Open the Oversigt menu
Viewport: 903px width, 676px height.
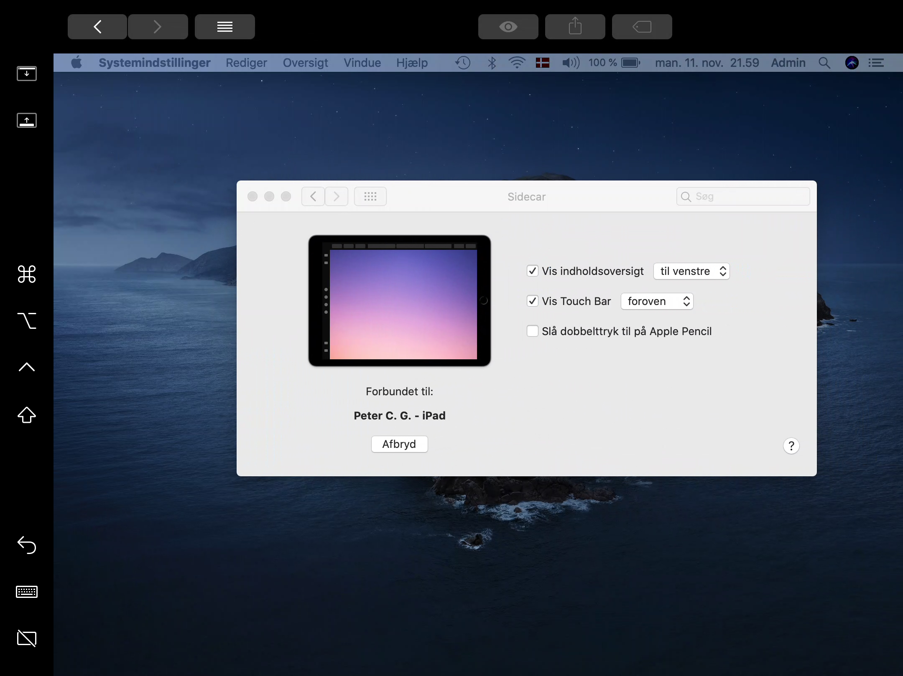click(305, 63)
